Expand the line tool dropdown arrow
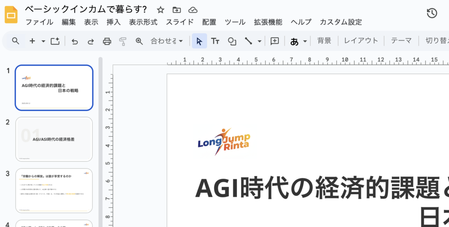This screenshot has height=227, width=449. pos(260,41)
